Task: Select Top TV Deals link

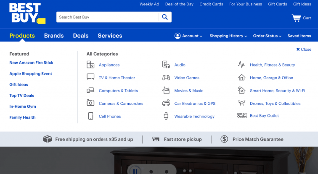Action: click(22, 96)
